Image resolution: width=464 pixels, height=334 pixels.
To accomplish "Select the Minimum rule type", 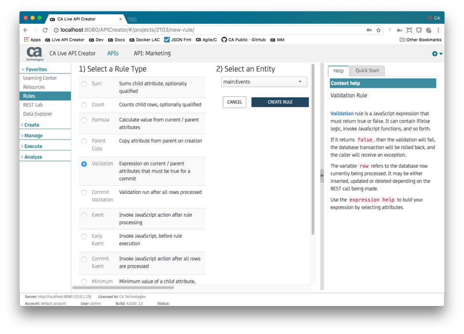I will coord(84,282).
